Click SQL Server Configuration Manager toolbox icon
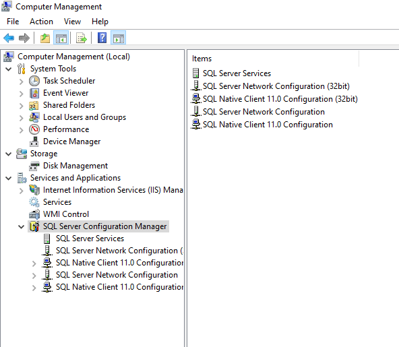 pyautogui.click(x=34, y=226)
